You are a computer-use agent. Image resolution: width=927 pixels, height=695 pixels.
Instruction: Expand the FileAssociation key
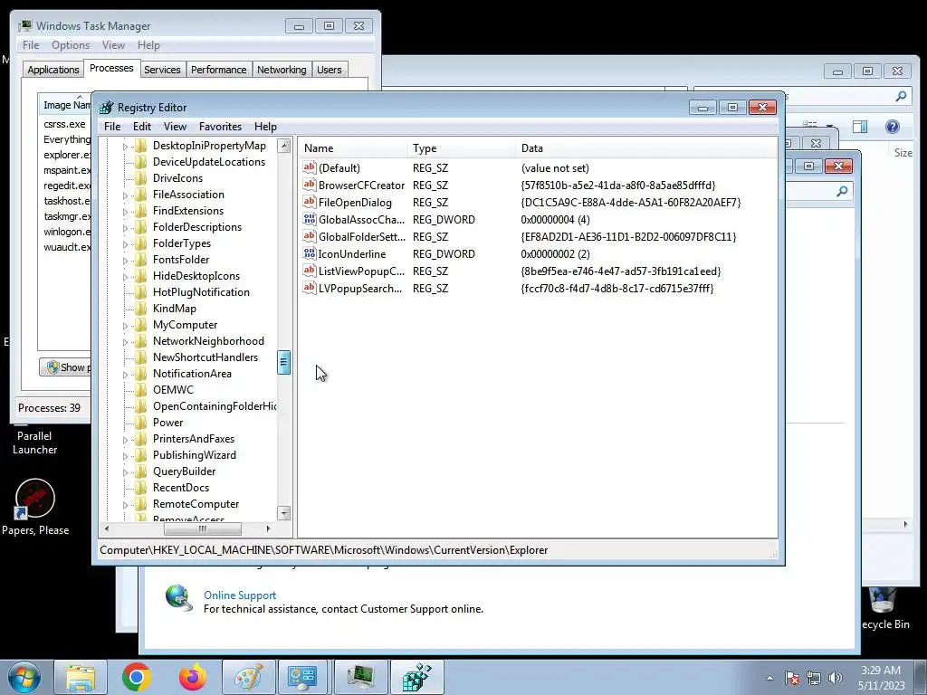125,195
